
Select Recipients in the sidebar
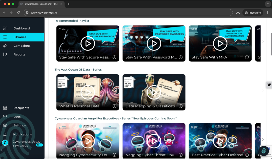click(21, 108)
